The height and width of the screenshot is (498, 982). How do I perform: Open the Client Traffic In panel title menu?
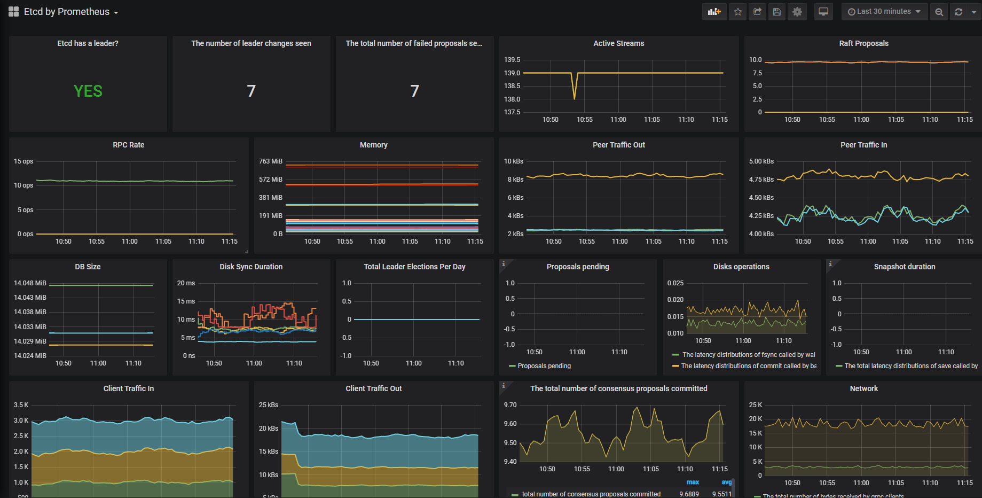tap(128, 388)
